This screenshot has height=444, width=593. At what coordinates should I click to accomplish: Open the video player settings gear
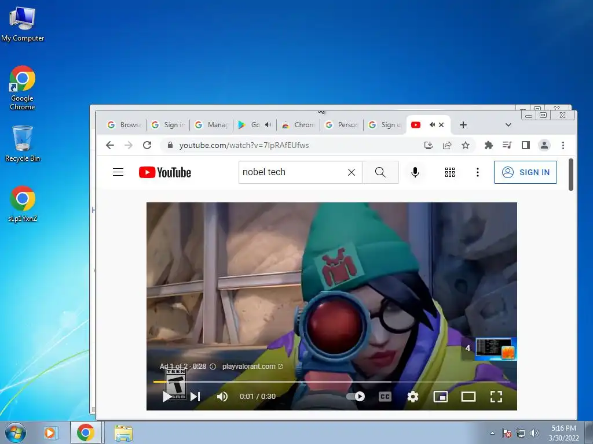(x=412, y=397)
